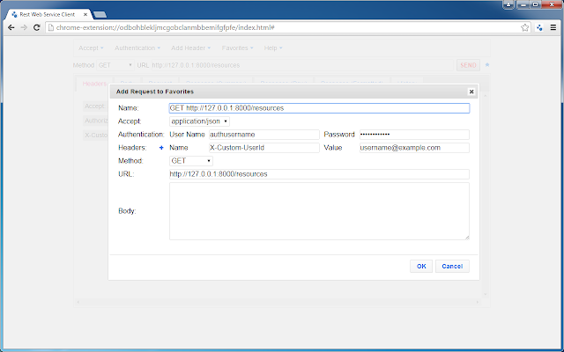
Task: Click the favorite star next to SEND
Action: point(487,65)
